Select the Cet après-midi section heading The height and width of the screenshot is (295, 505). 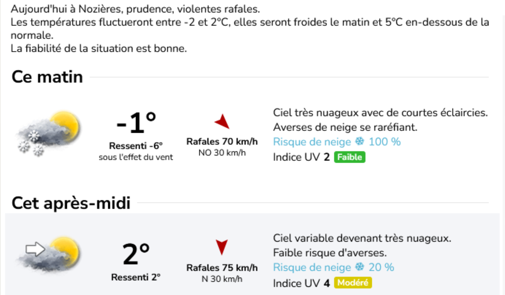(71, 203)
